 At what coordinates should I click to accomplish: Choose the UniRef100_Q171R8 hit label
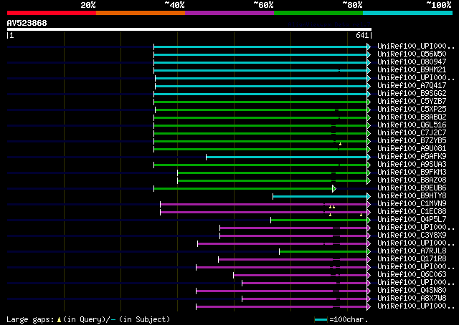pos(412,259)
